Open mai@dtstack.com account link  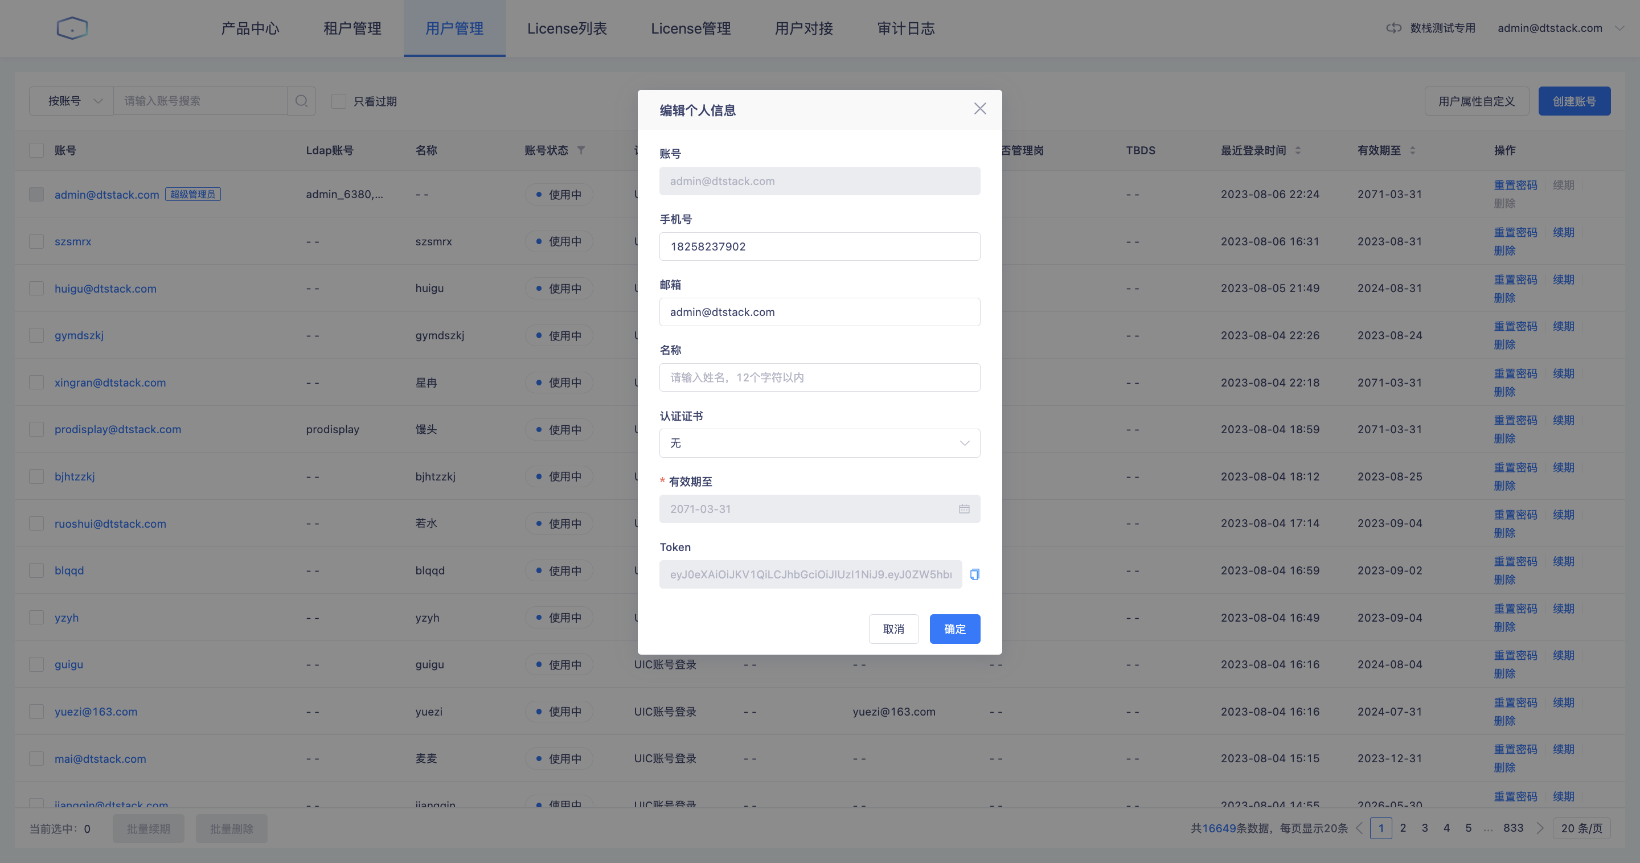(x=100, y=759)
